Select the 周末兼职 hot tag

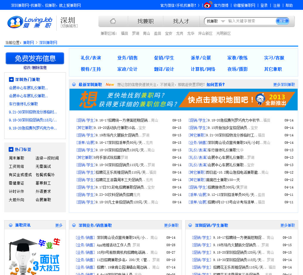tap(16, 158)
